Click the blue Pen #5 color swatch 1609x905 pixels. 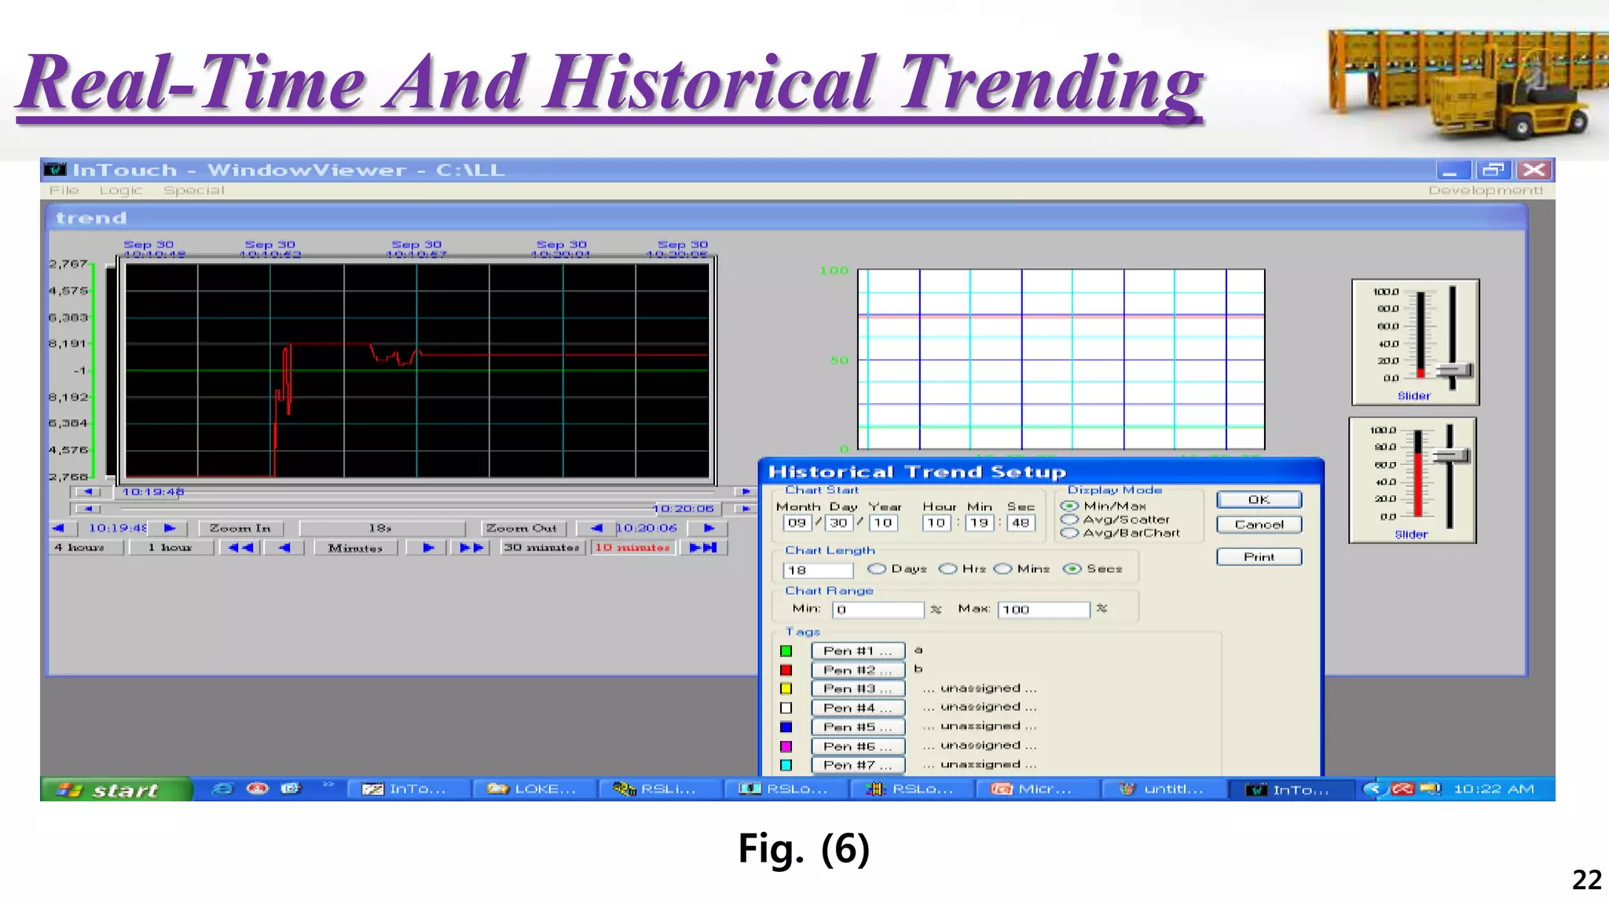tap(786, 727)
